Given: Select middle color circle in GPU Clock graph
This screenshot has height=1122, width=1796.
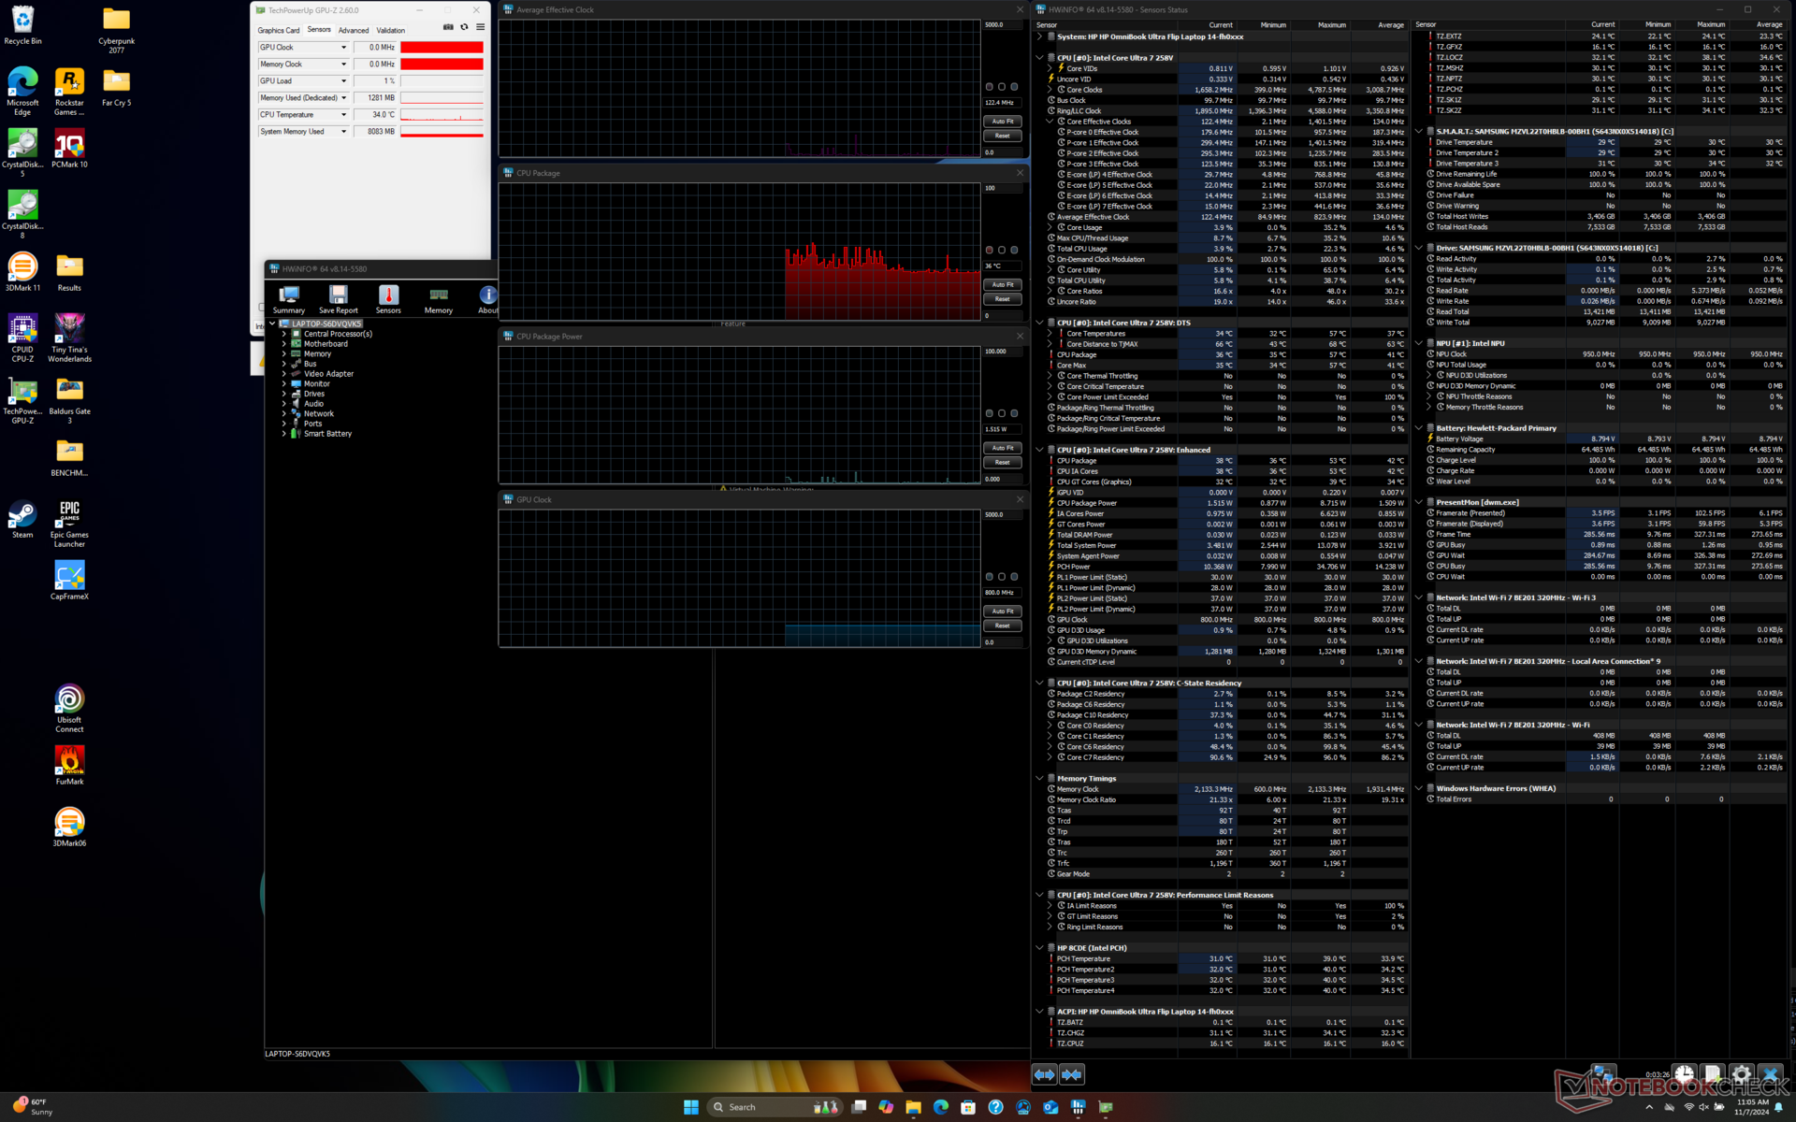Looking at the screenshot, I should (1002, 577).
